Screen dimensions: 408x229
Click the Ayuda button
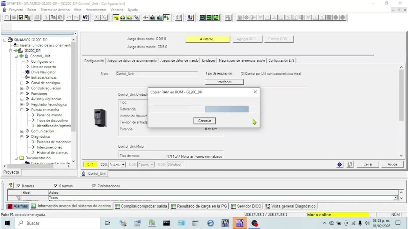coord(392,164)
